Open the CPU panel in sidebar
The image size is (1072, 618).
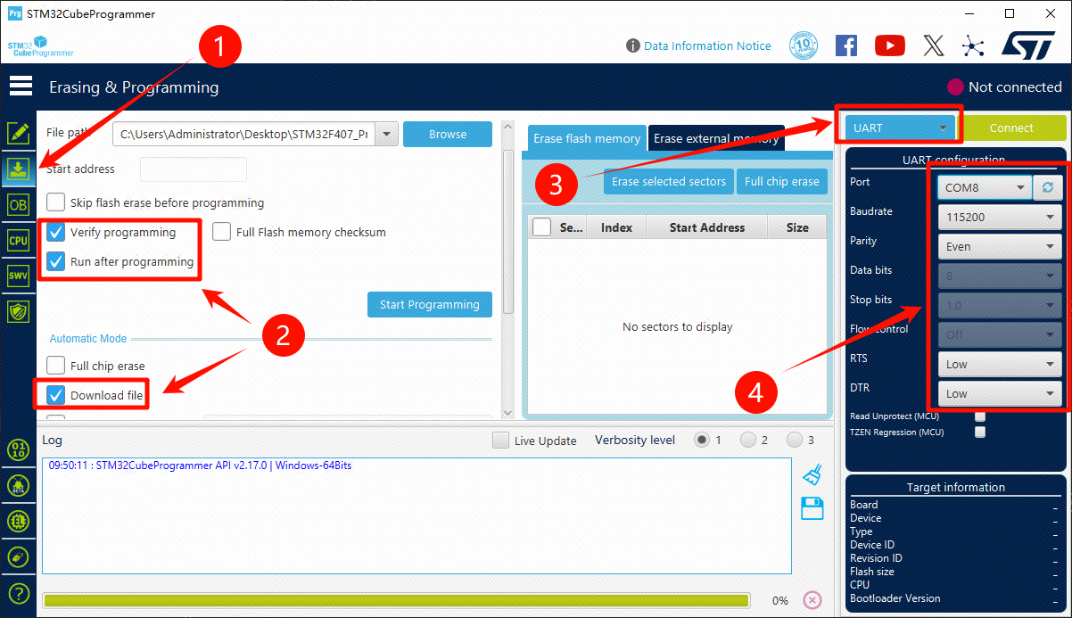(18, 240)
